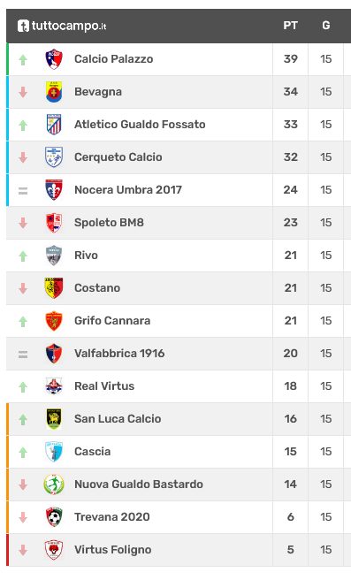Click the green up arrow beside Rivo
The image size is (351, 580).
click(x=23, y=256)
